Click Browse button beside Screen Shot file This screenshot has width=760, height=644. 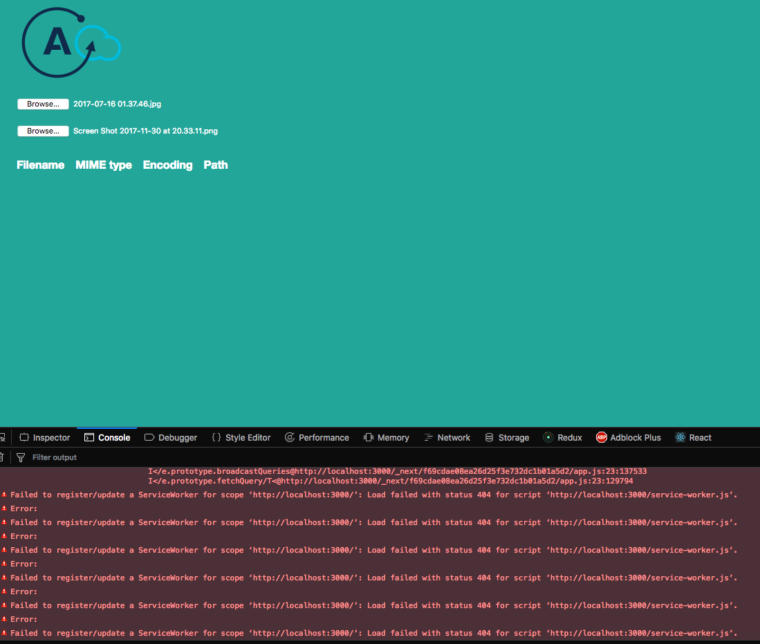[x=43, y=131]
